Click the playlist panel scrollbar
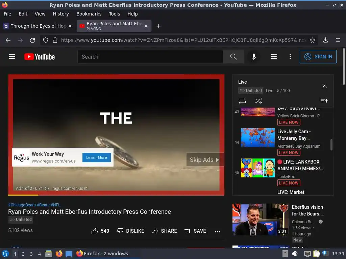This screenshot has width=346, height=259. tap(331, 145)
